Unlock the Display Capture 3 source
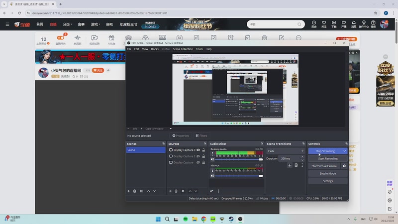This screenshot has width=398, height=224. pyautogui.click(x=203, y=150)
